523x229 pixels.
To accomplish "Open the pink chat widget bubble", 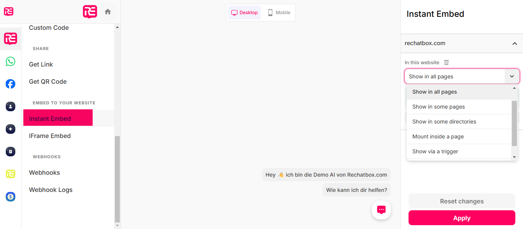I will (381, 210).
